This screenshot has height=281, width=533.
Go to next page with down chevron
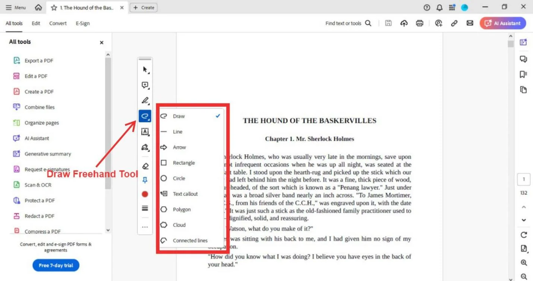pyautogui.click(x=524, y=220)
